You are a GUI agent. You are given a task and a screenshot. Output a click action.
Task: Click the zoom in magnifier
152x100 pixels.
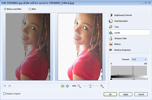[102, 86]
